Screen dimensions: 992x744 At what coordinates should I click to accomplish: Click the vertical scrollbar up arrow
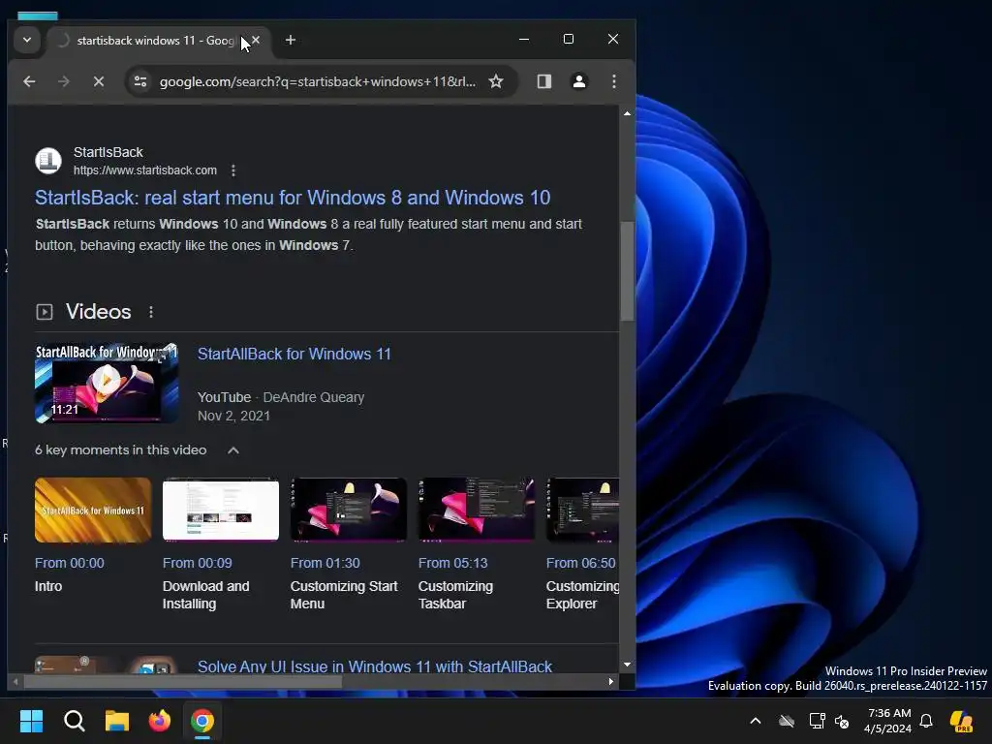point(627,114)
